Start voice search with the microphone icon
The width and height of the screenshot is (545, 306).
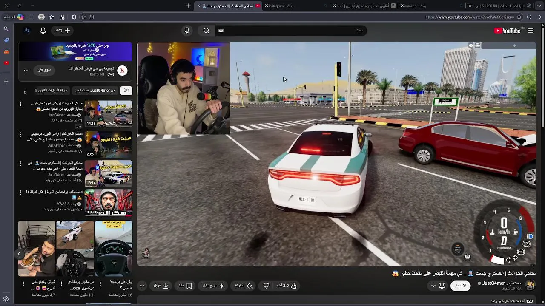click(x=187, y=31)
